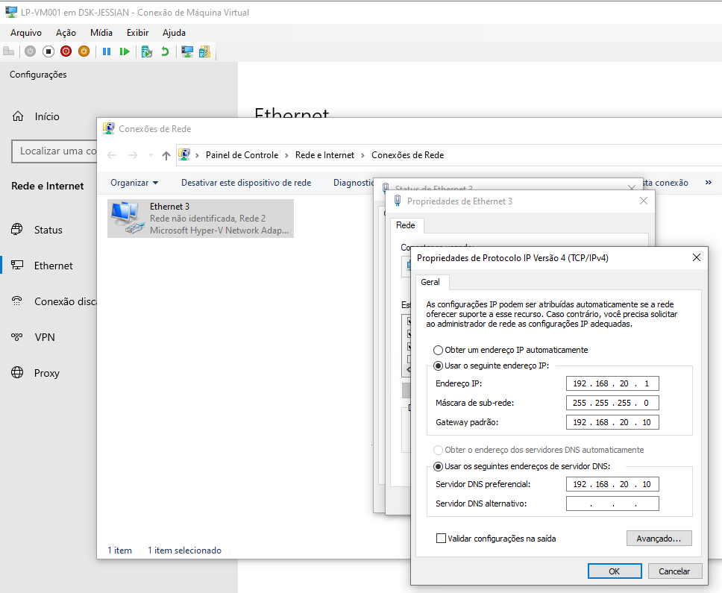Expand chevron after Rede e Internet breadcrumb
The image size is (722, 593).
coord(362,156)
